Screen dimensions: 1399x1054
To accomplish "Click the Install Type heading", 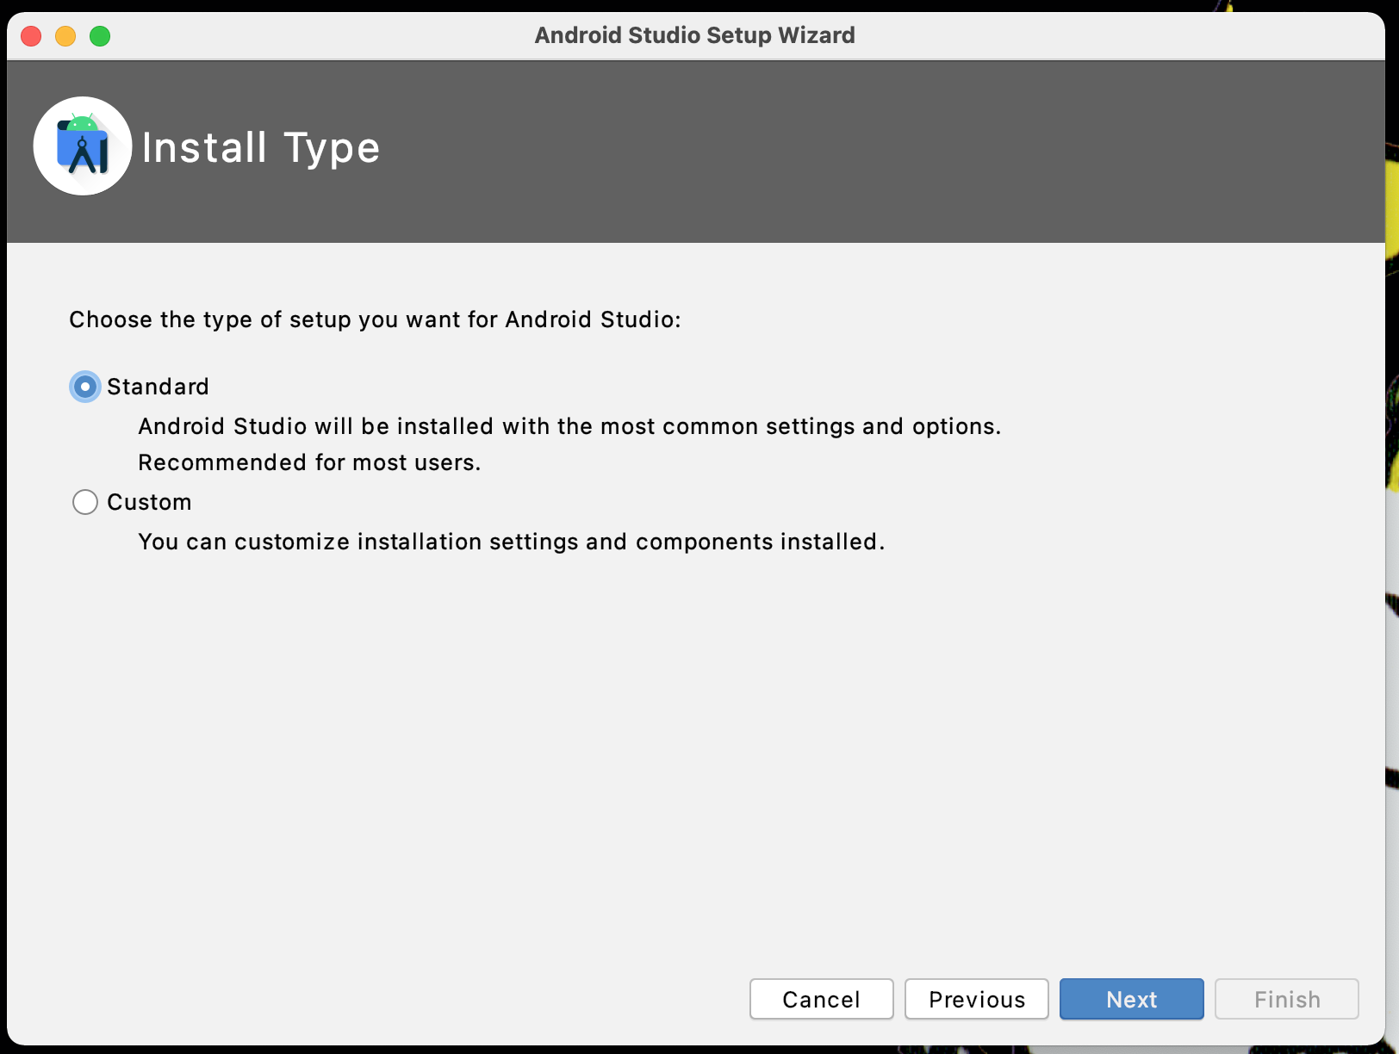I will click(260, 147).
